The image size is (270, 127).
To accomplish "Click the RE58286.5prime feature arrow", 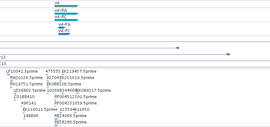I will pos(56,125).
